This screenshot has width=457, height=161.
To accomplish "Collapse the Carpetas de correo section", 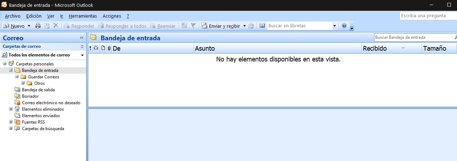I will [82, 46].
